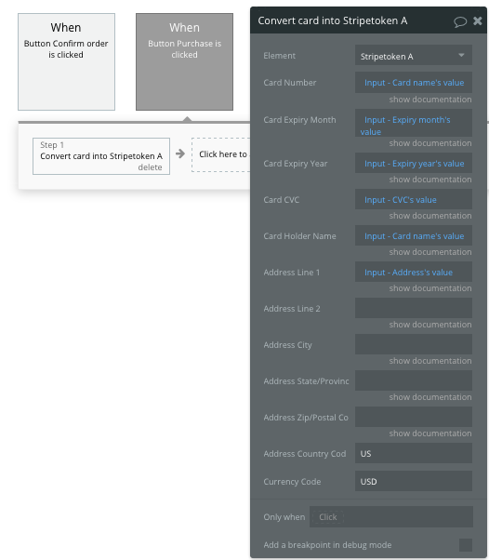The width and height of the screenshot is (489, 560).
Task: Close the Convert card into Stripetoken A panel
Action: pyautogui.click(x=478, y=21)
